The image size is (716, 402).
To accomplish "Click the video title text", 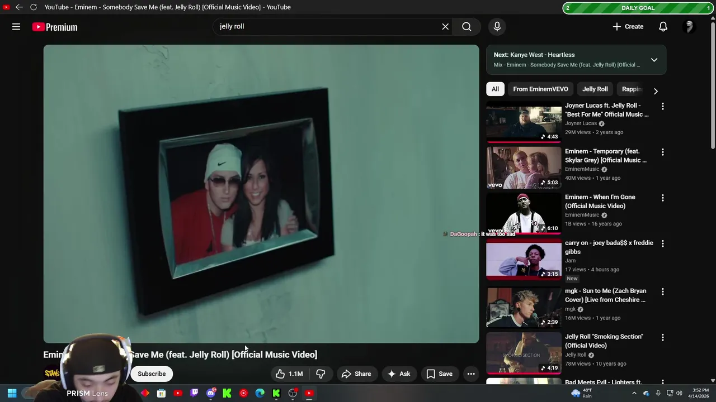I will 180,355.
